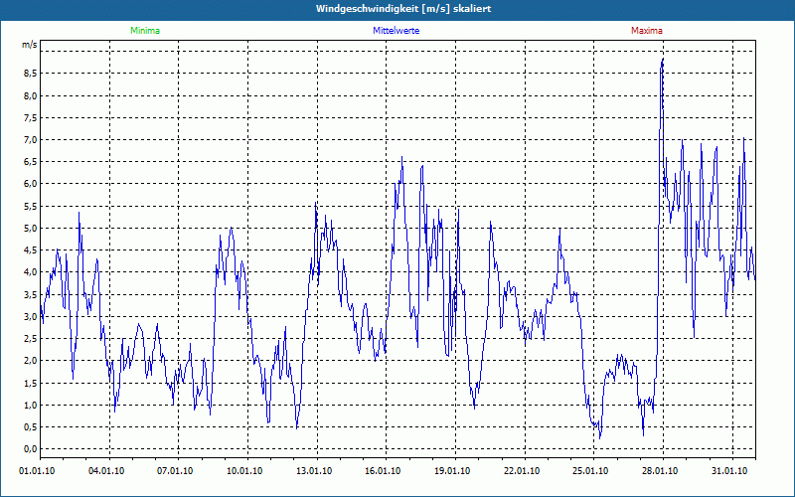795x497 pixels.
Task: Click the 6,5 y-axis value
Action: pos(30,162)
